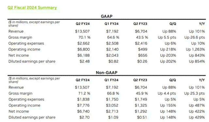This screenshot has height=122, width=209.
Task: Click GAAP diluted EPS $2.48
Action: (x=85, y=61)
